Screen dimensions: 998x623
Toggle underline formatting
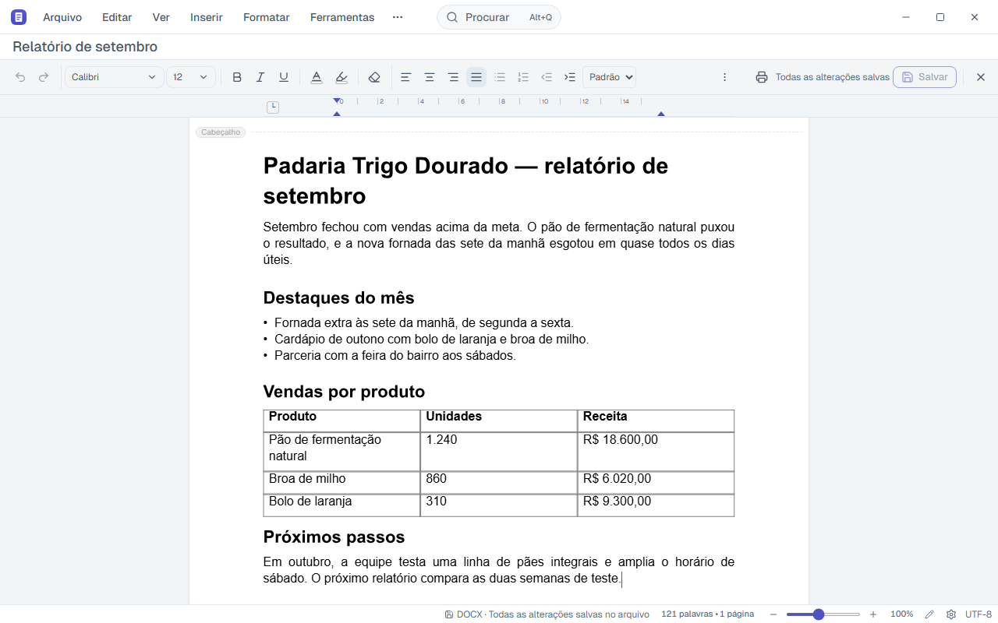click(284, 77)
